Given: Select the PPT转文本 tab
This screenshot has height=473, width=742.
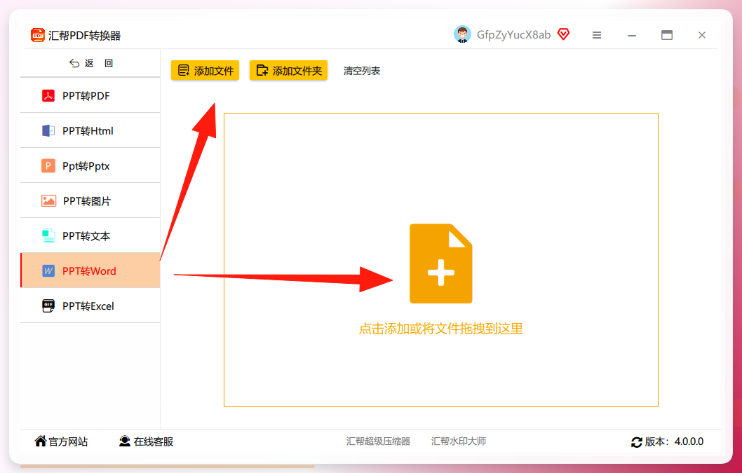Looking at the screenshot, I should [x=90, y=235].
